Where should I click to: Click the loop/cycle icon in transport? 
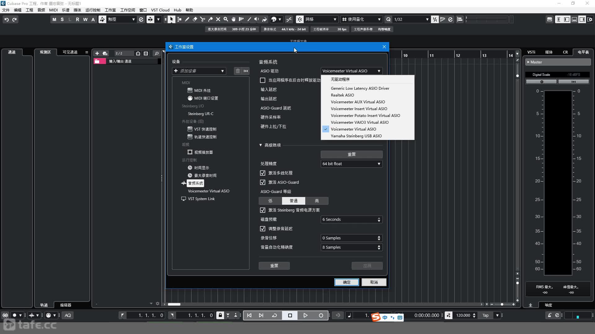pyautogui.click(x=275, y=315)
